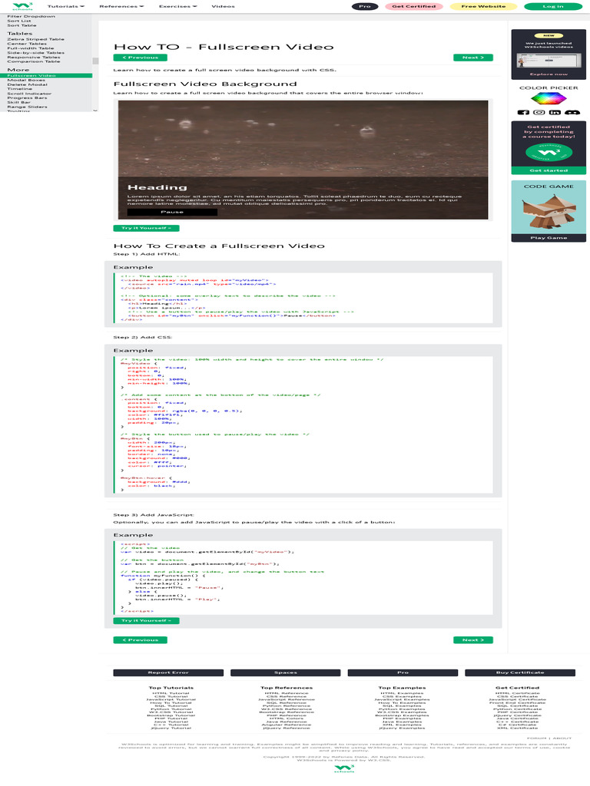Image resolution: width=590 pixels, height=786 pixels.
Task: Click the top Previous button
Action: [x=140, y=58]
